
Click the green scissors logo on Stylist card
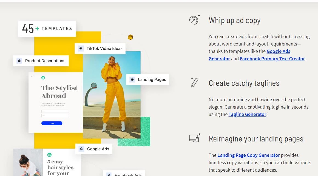43,78
